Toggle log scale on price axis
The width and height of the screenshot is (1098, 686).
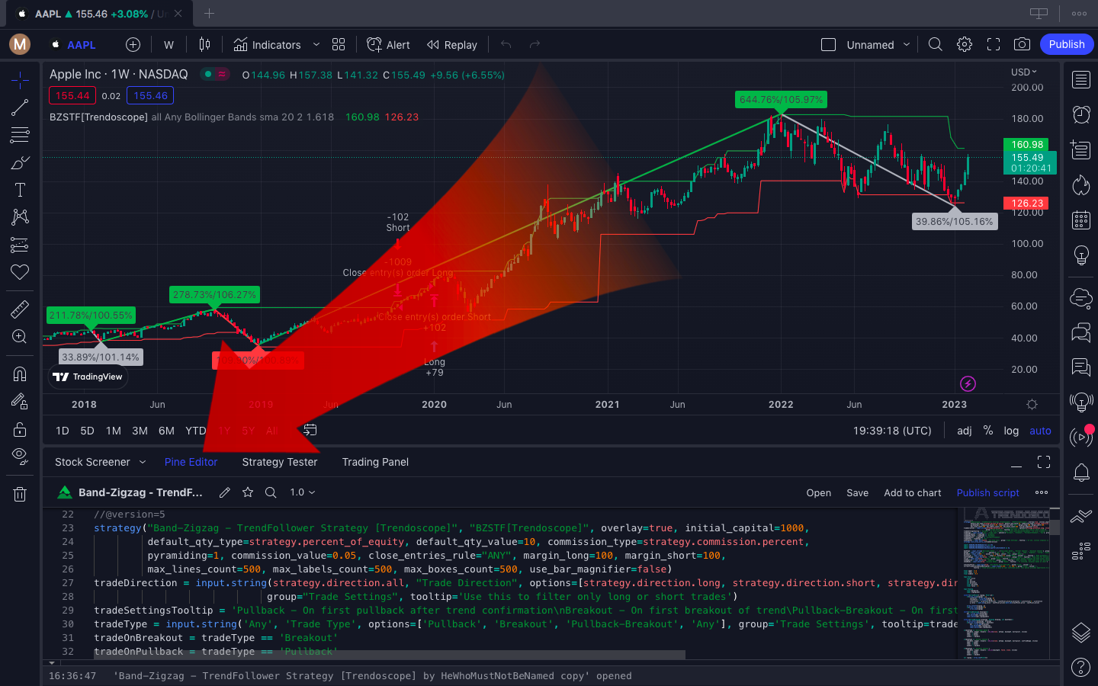pyautogui.click(x=1011, y=431)
